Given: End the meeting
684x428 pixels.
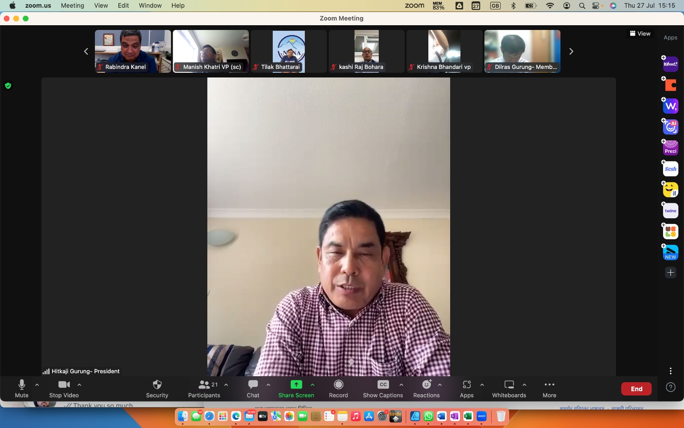Looking at the screenshot, I should pyautogui.click(x=636, y=389).
